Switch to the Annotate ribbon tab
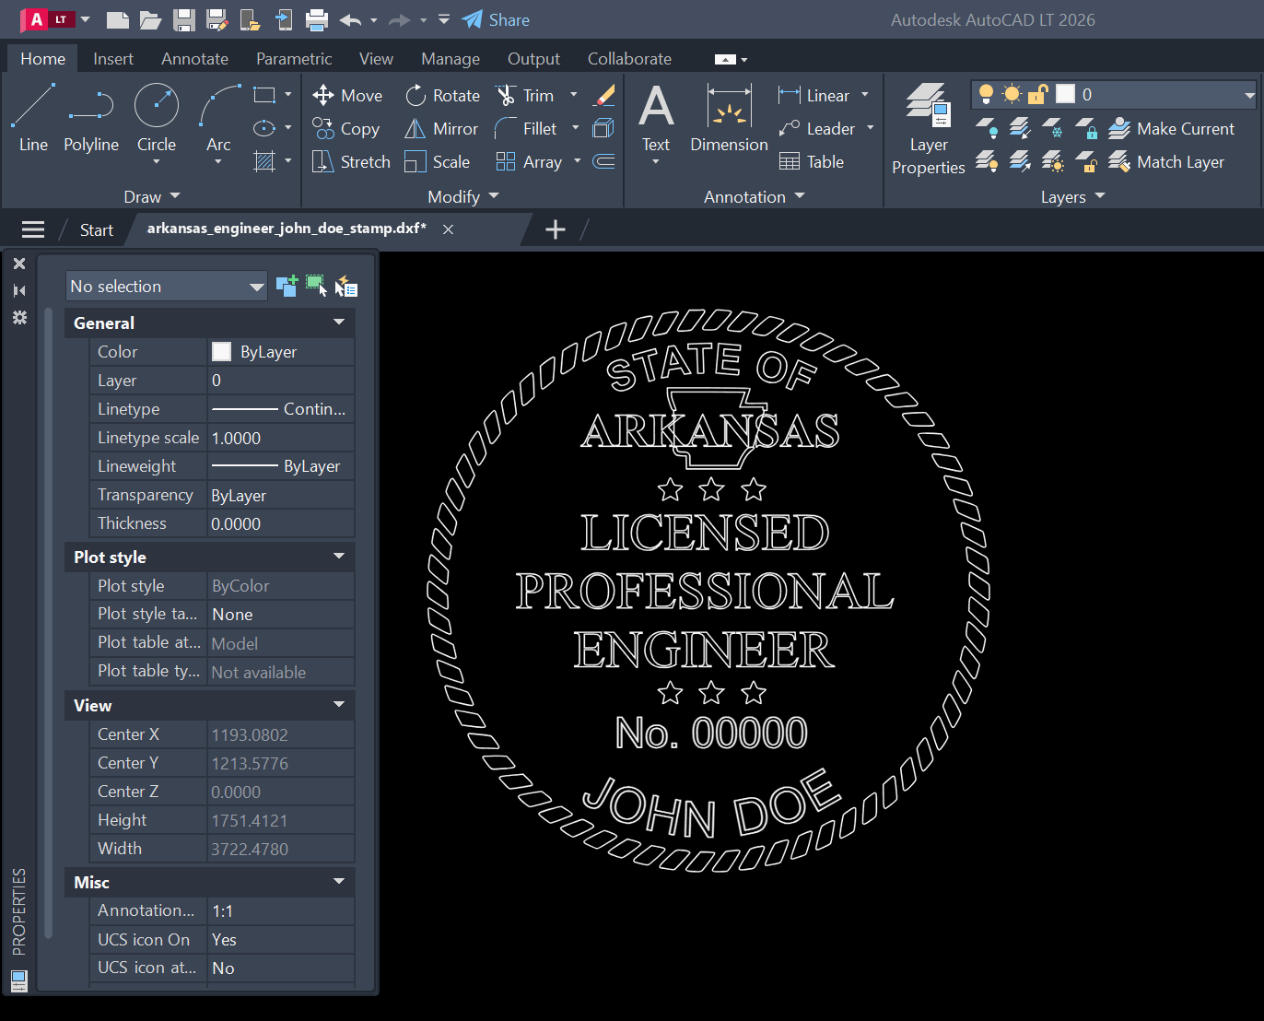The image size is (1264, 1021). point(194,58)
